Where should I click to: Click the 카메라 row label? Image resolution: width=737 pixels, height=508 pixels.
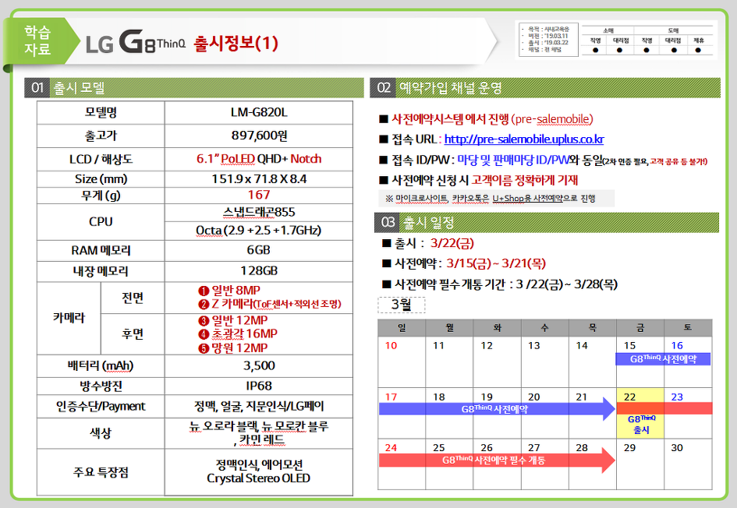pyautogui.click(x=69, y=318)
